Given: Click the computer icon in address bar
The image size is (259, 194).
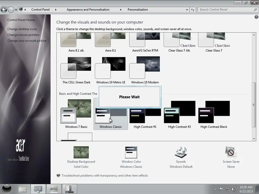Looking at the screenshot, I should 21,10.
